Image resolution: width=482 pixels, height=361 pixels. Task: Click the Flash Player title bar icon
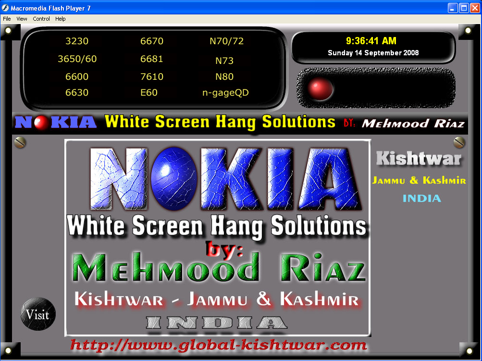click(x=5, y=8)
